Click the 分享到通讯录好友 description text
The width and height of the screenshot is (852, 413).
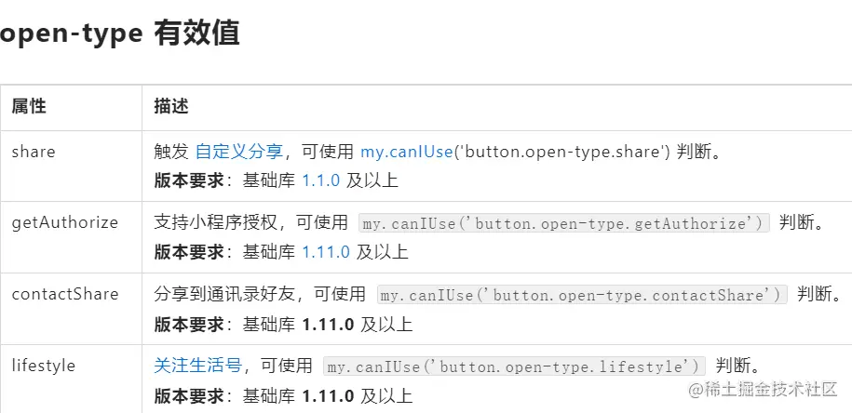(x=226, y=294)
